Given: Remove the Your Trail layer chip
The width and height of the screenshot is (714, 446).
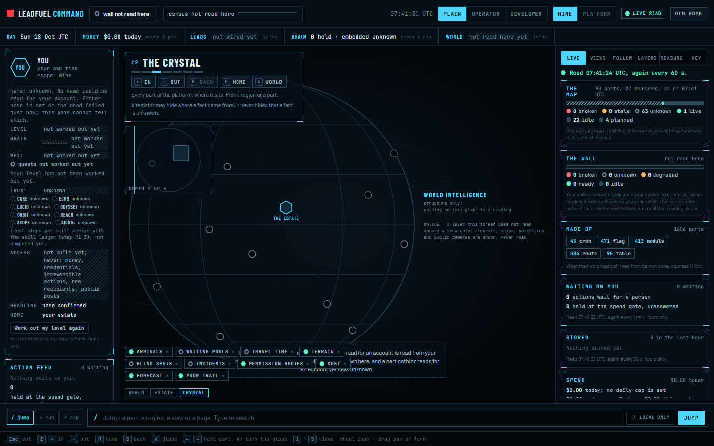Looking at the screenshot, I should [223, 376].
